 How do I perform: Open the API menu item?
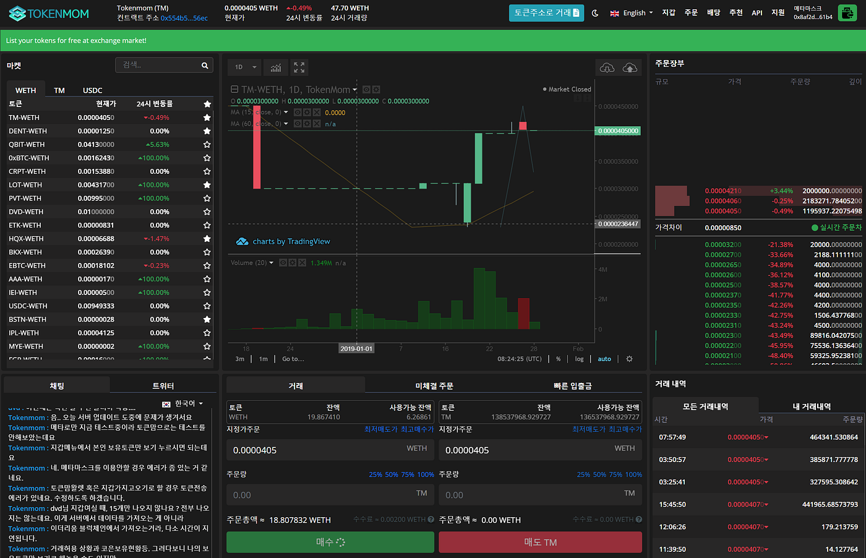point(757,13)
